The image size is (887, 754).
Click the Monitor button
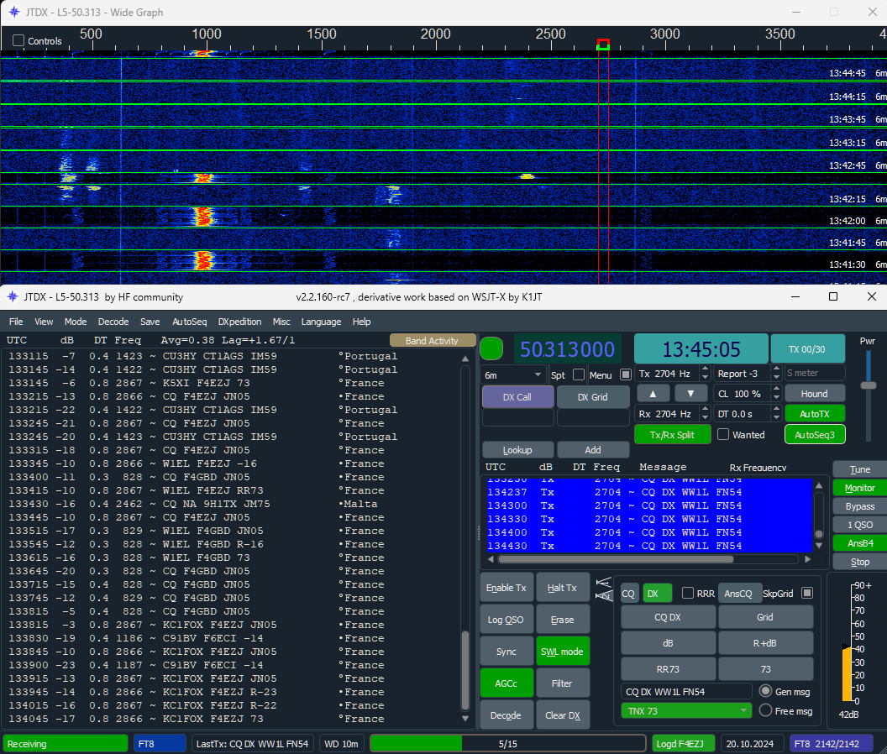(x=860, y=488)
